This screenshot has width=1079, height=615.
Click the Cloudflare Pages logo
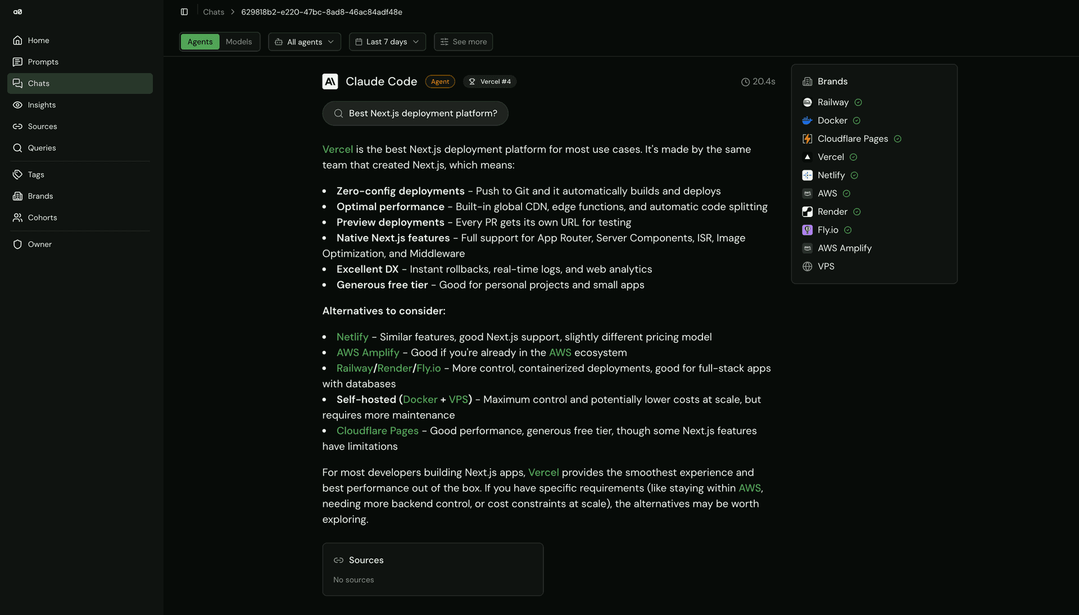[x=808, y=139]
